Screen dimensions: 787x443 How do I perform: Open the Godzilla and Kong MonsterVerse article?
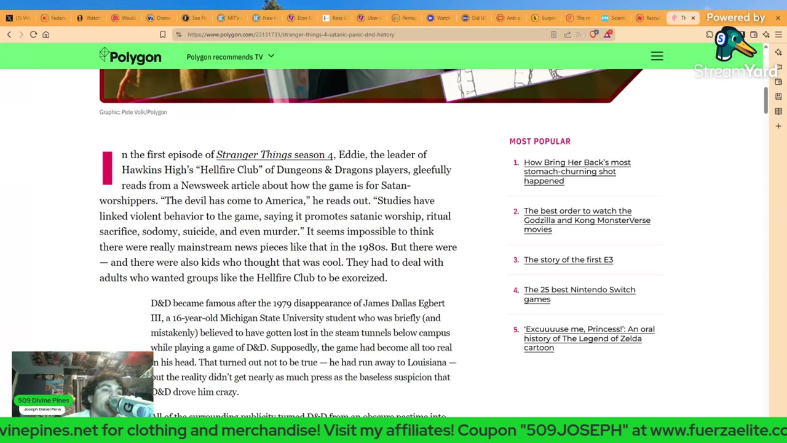(587, 220)
